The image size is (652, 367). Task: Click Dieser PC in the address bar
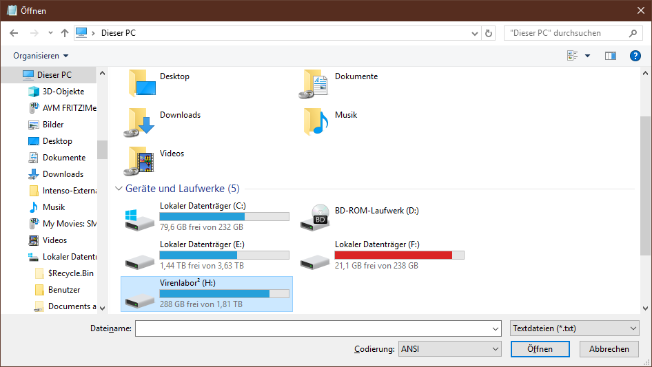[119, 33]
